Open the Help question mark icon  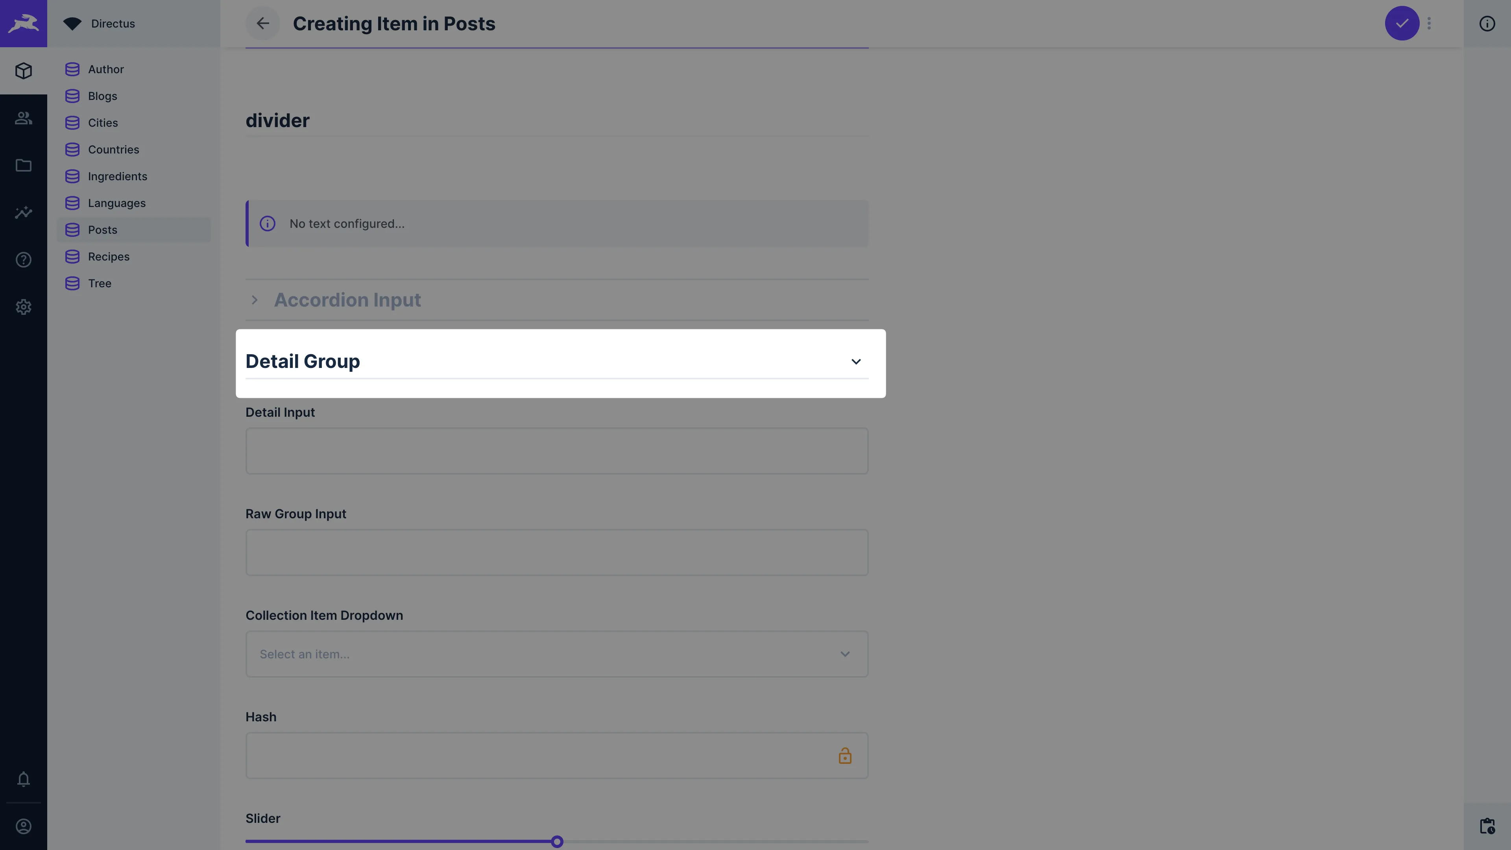pos(24,259)
